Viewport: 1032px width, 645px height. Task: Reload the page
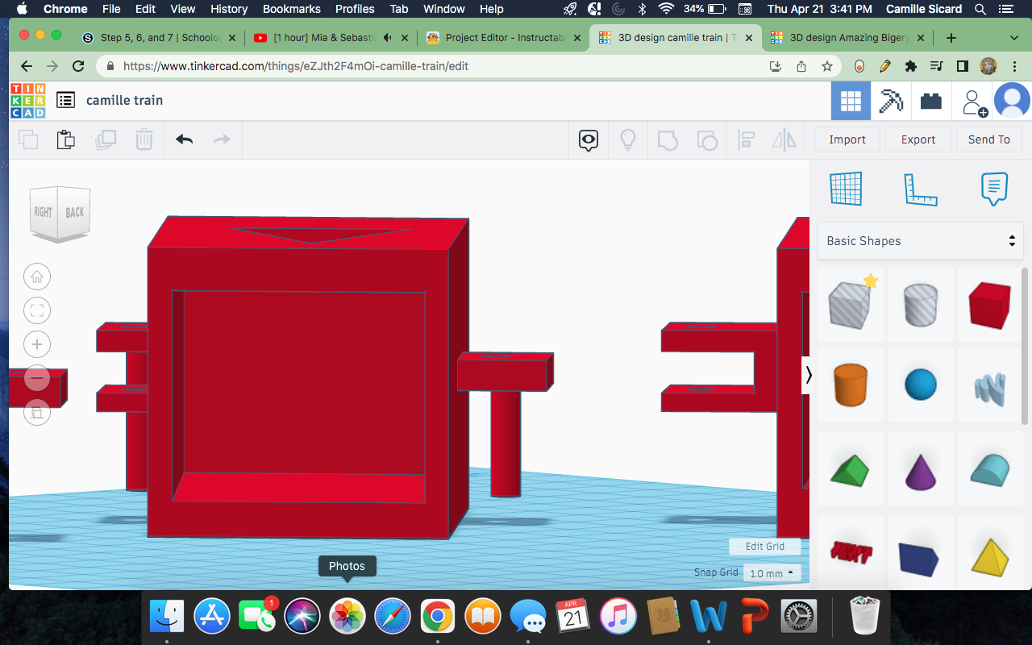pos(78,66)
